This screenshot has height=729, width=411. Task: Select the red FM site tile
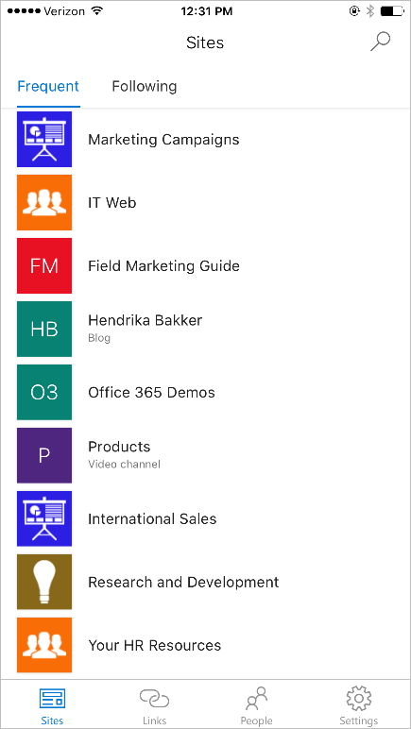coord(44,265)
